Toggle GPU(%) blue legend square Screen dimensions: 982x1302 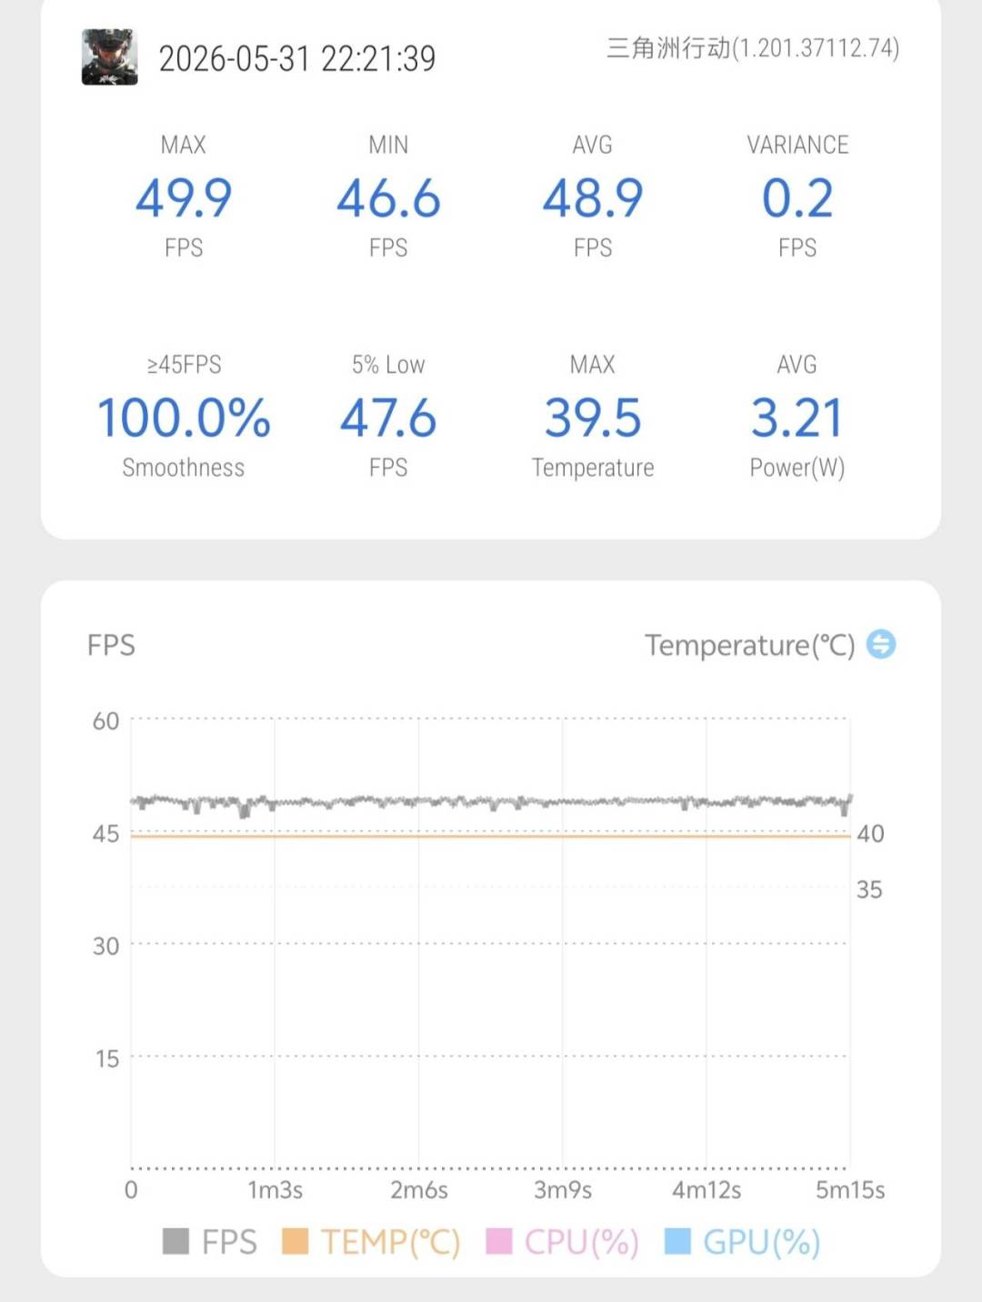click(x=677, y=1241)
